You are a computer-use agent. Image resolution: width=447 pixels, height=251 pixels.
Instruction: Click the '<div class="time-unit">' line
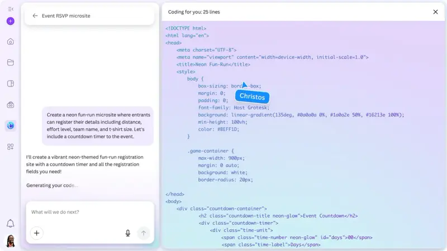pos(241,230)
